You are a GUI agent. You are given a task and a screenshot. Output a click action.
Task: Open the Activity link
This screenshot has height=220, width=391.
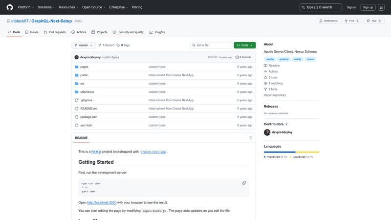click(x=271, y=71)
